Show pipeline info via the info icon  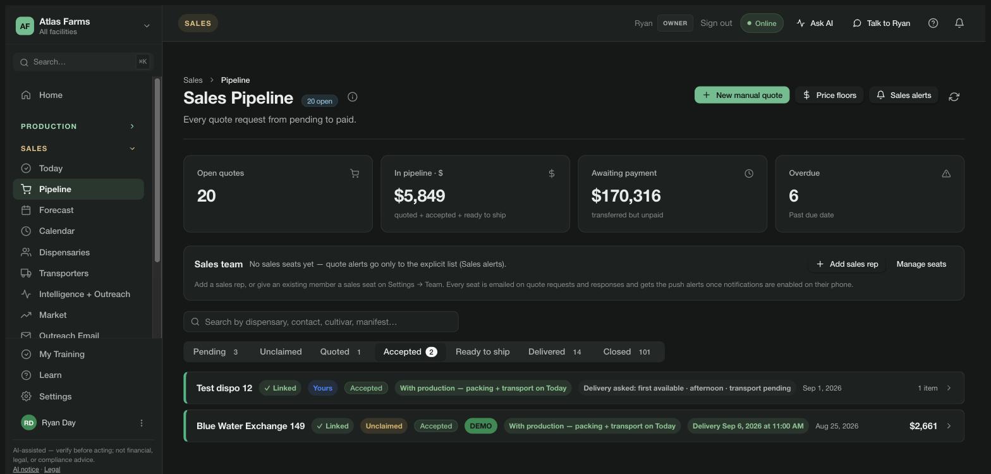coord(353,97)
